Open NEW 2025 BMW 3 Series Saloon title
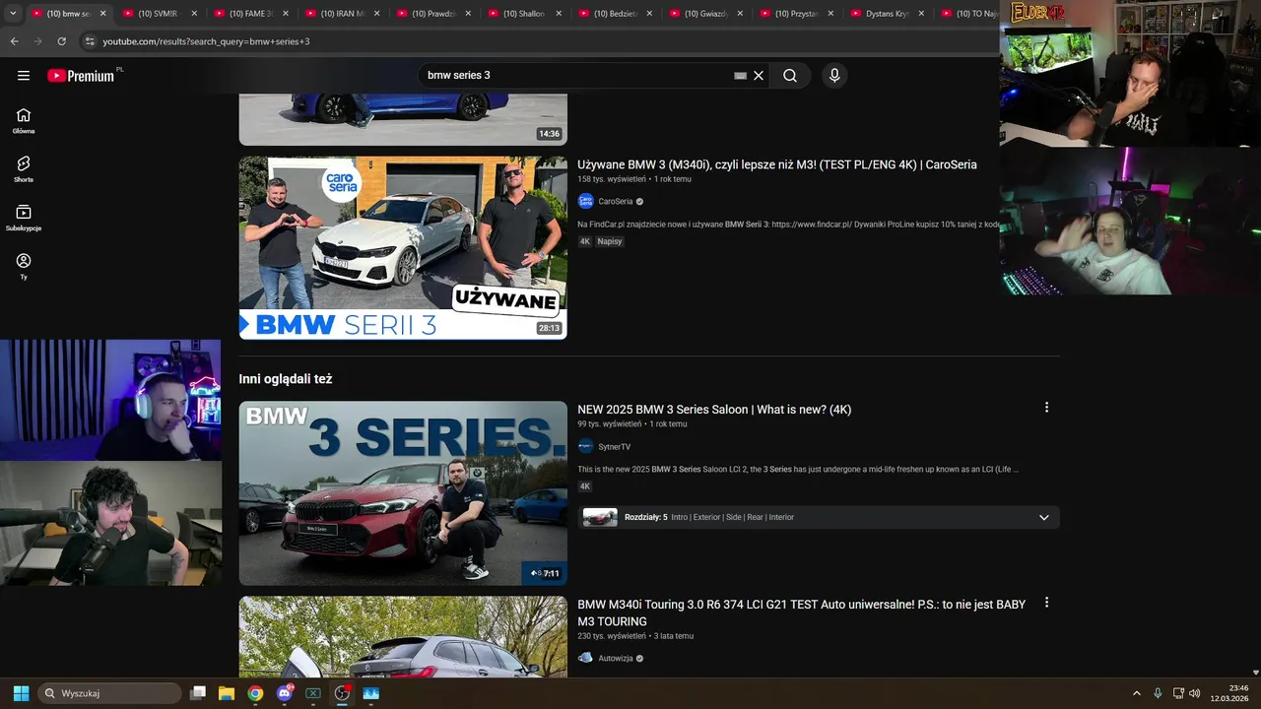This screenshot has width=1261, height=709. coord(714,410)
